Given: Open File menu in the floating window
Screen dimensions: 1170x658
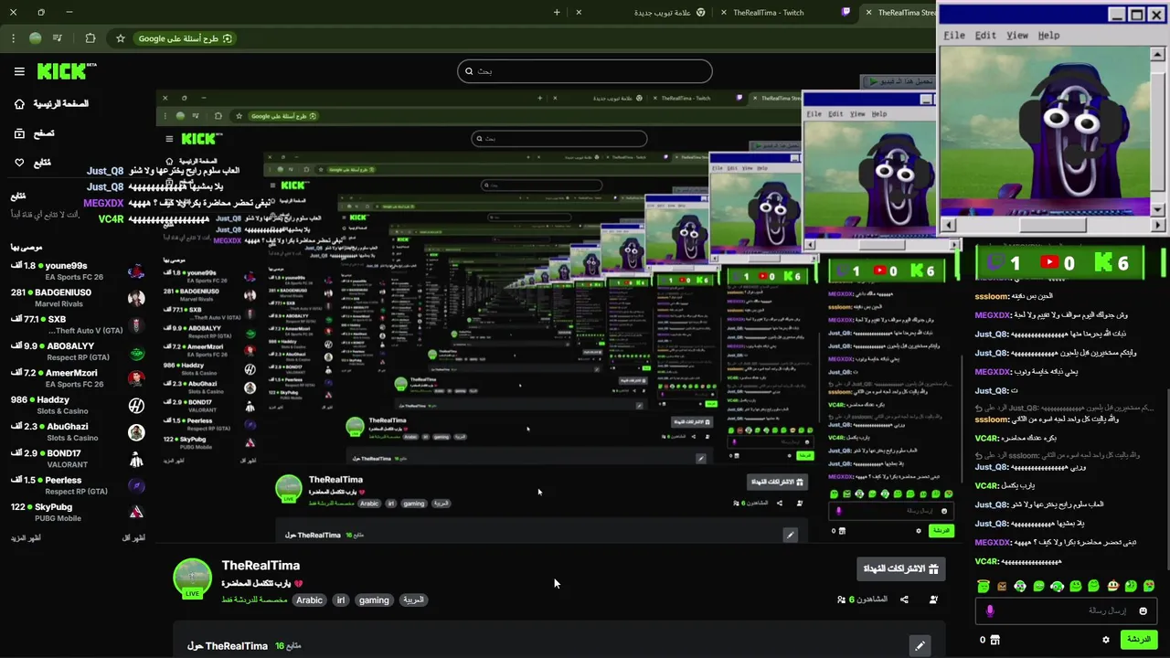Looking at the screenshot, I should pos(954,35).
